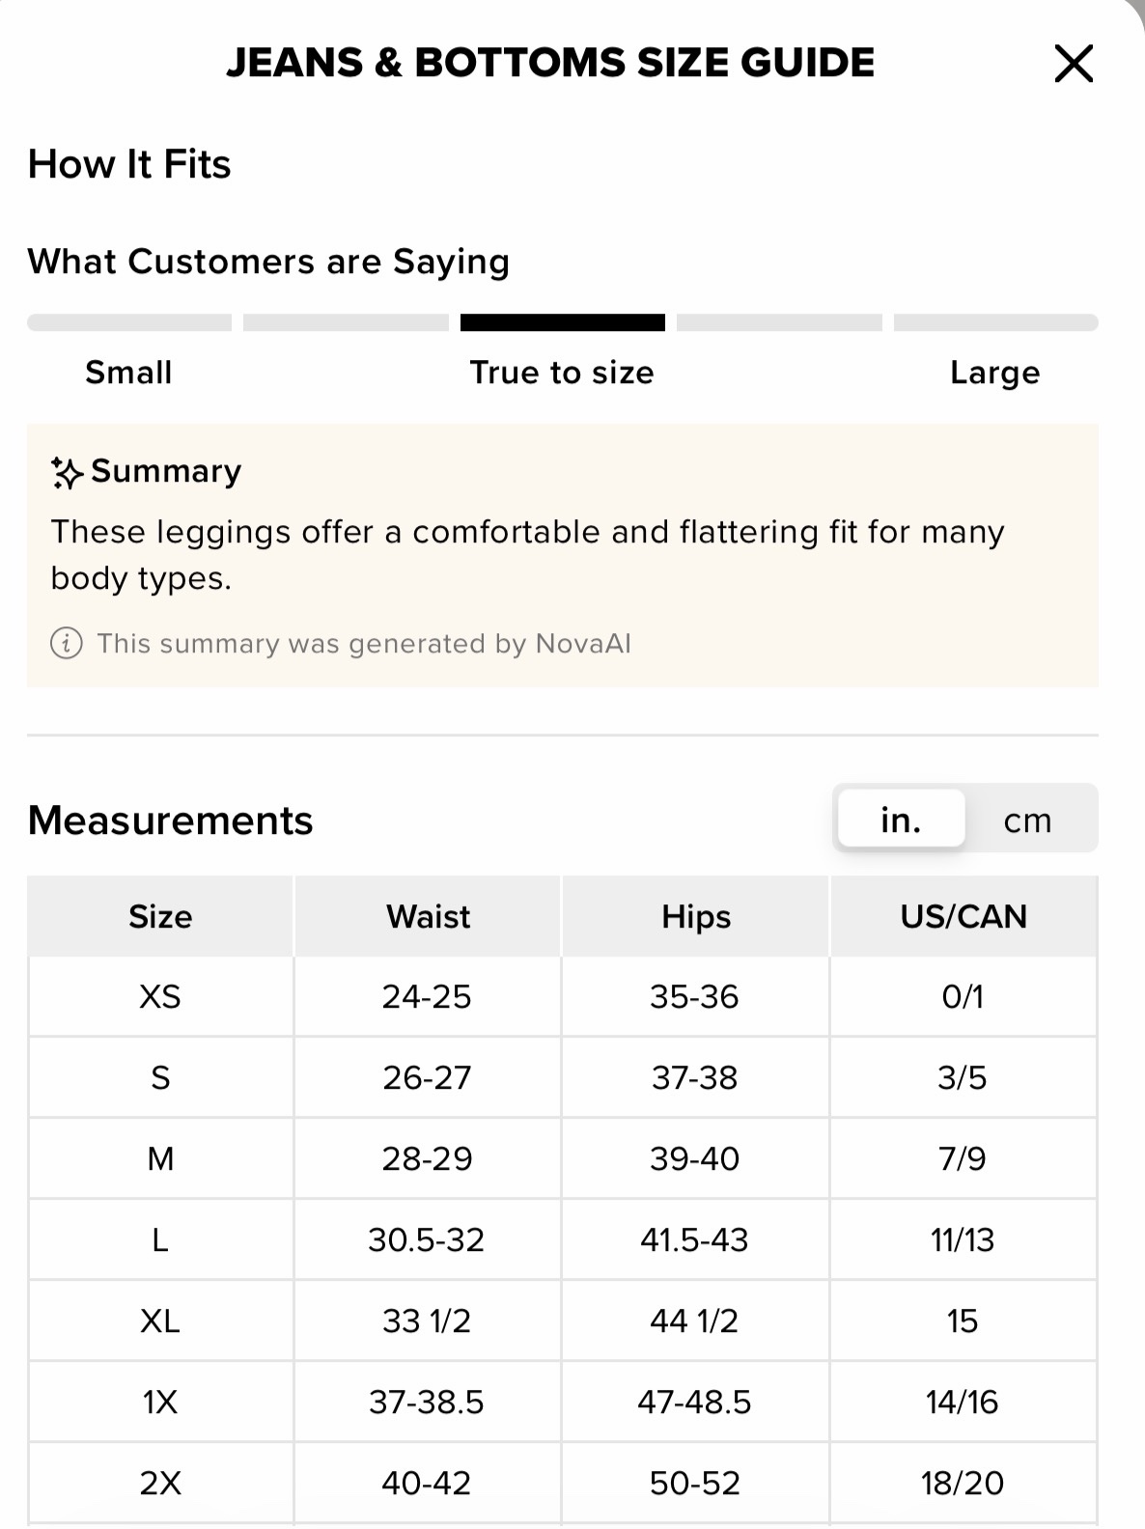The image size is (1145, 1529).
Task: Close the size guide with X icon
Action: pos(1074,64)
